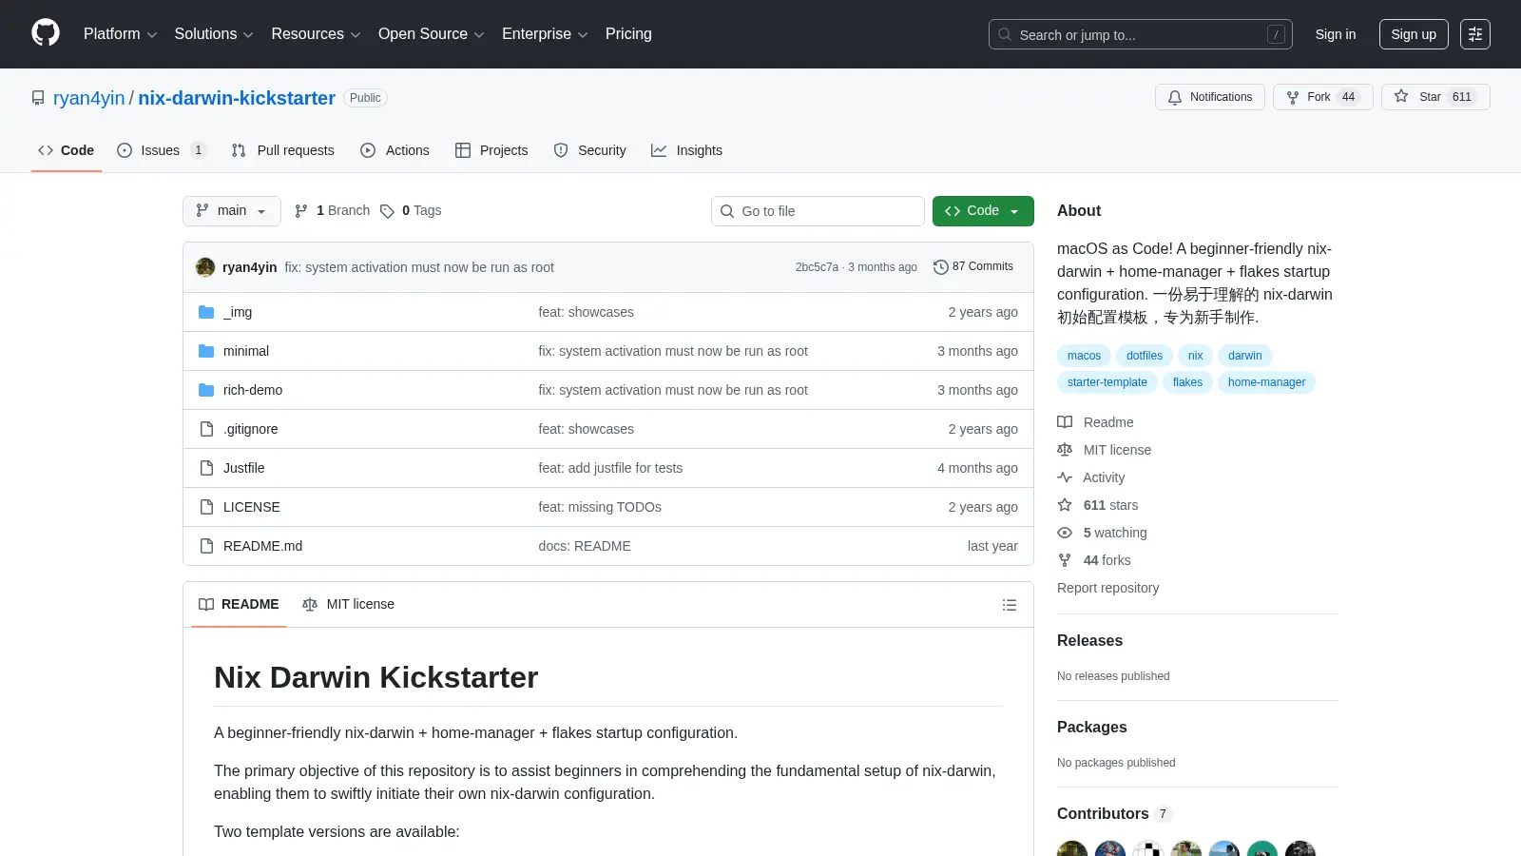Expand the Open Source menu
This screenshot has width=1521, height=856.
click(x=432, y=34)
